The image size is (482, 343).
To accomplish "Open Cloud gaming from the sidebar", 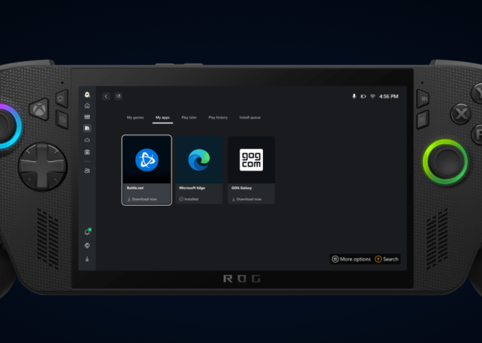I will point(88,140).
